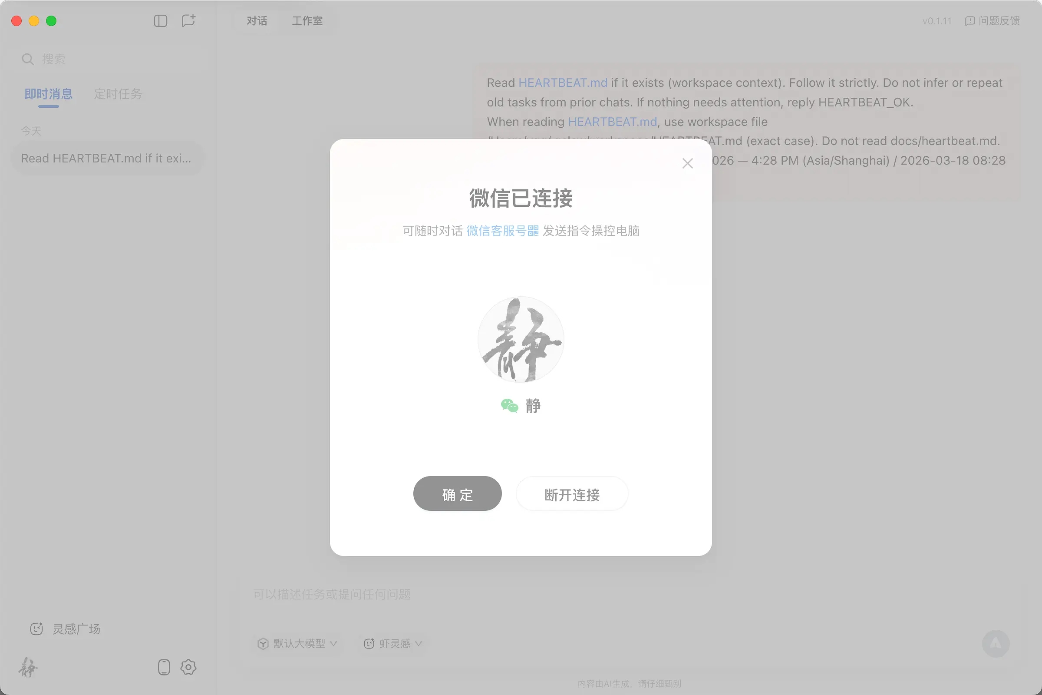Click 断开连接 to disconnect WeChat

(572, 493)
